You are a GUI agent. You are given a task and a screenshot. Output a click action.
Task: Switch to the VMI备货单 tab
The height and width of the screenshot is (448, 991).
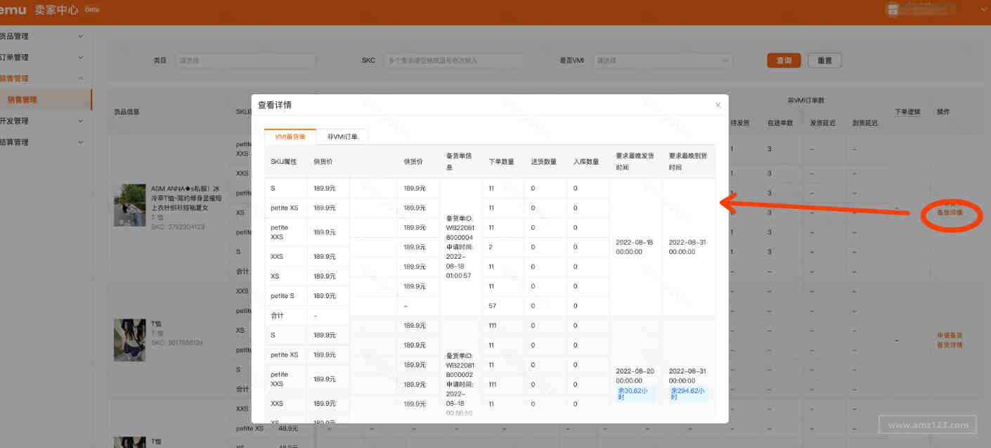pos(290,136)
